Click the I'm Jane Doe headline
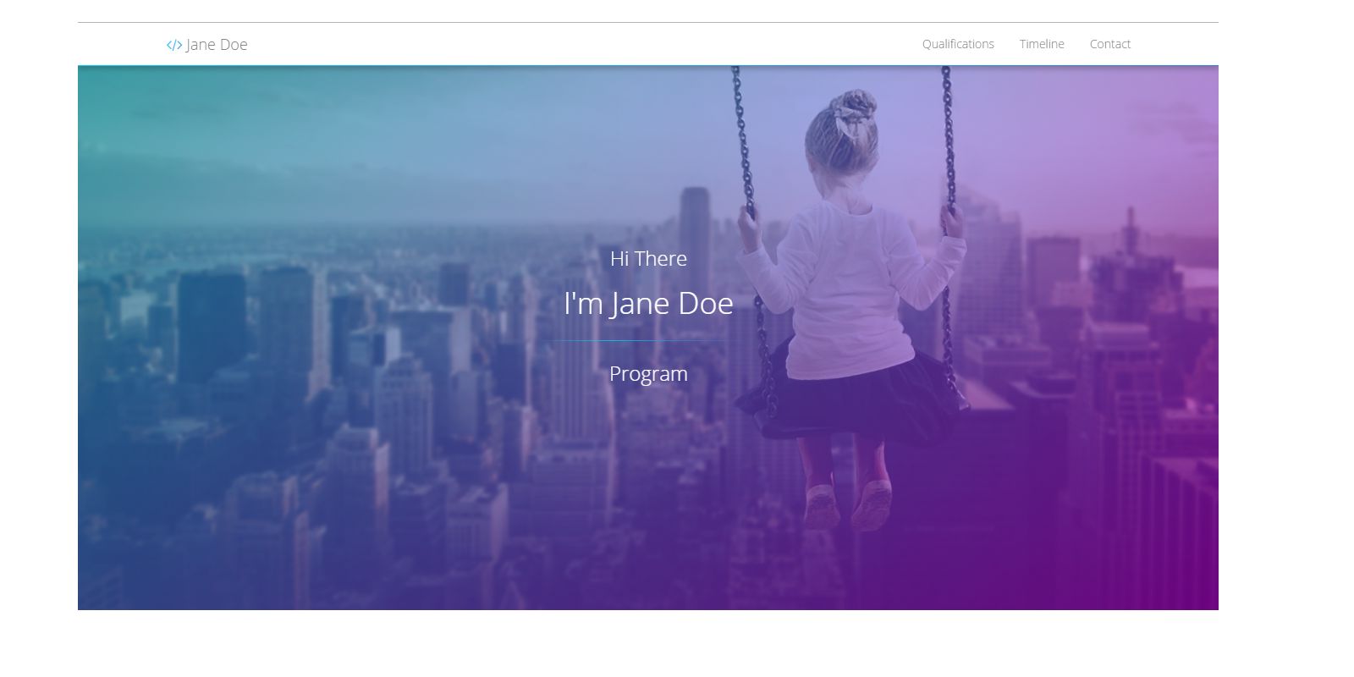Image resolution: width=1354 pixels, height=677 pixels. [x=648, y=303]
